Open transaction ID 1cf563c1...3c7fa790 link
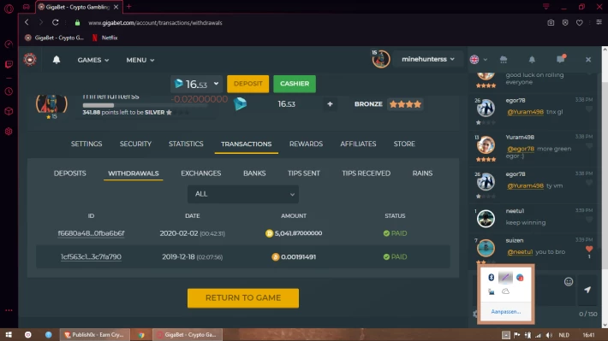This screenshot has height=341, width=608. (91, 257)
